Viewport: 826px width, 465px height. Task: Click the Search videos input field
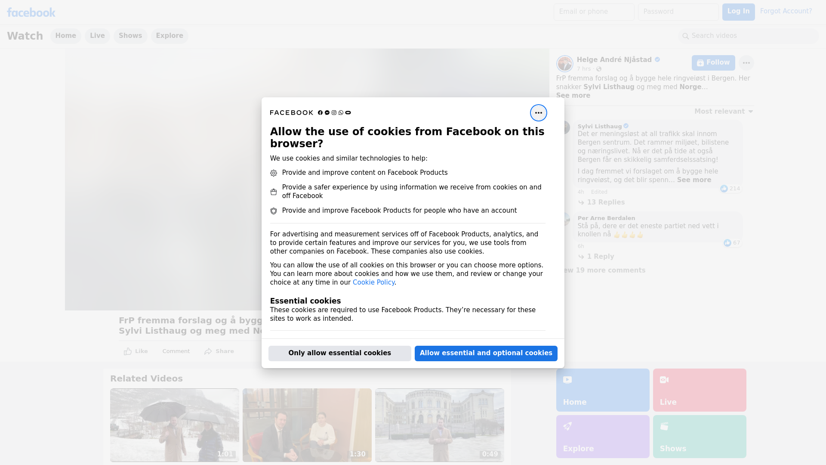pos(749,36)
